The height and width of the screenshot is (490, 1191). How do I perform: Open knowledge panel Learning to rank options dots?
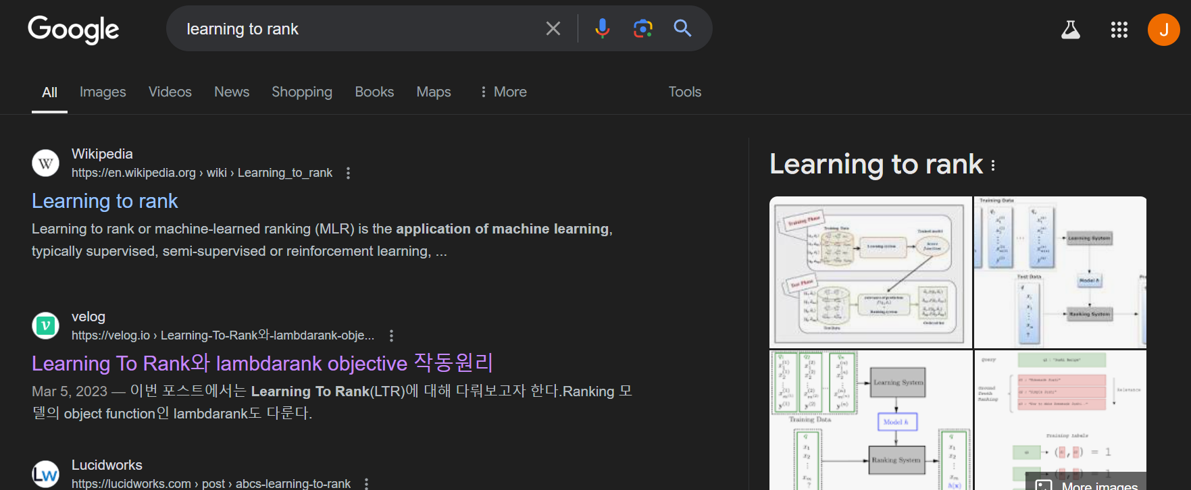(x=993, y=165)
